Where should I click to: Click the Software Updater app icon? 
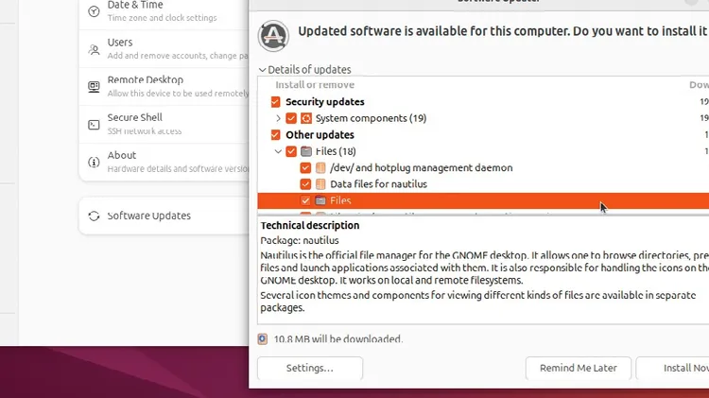tap(273, 36)
